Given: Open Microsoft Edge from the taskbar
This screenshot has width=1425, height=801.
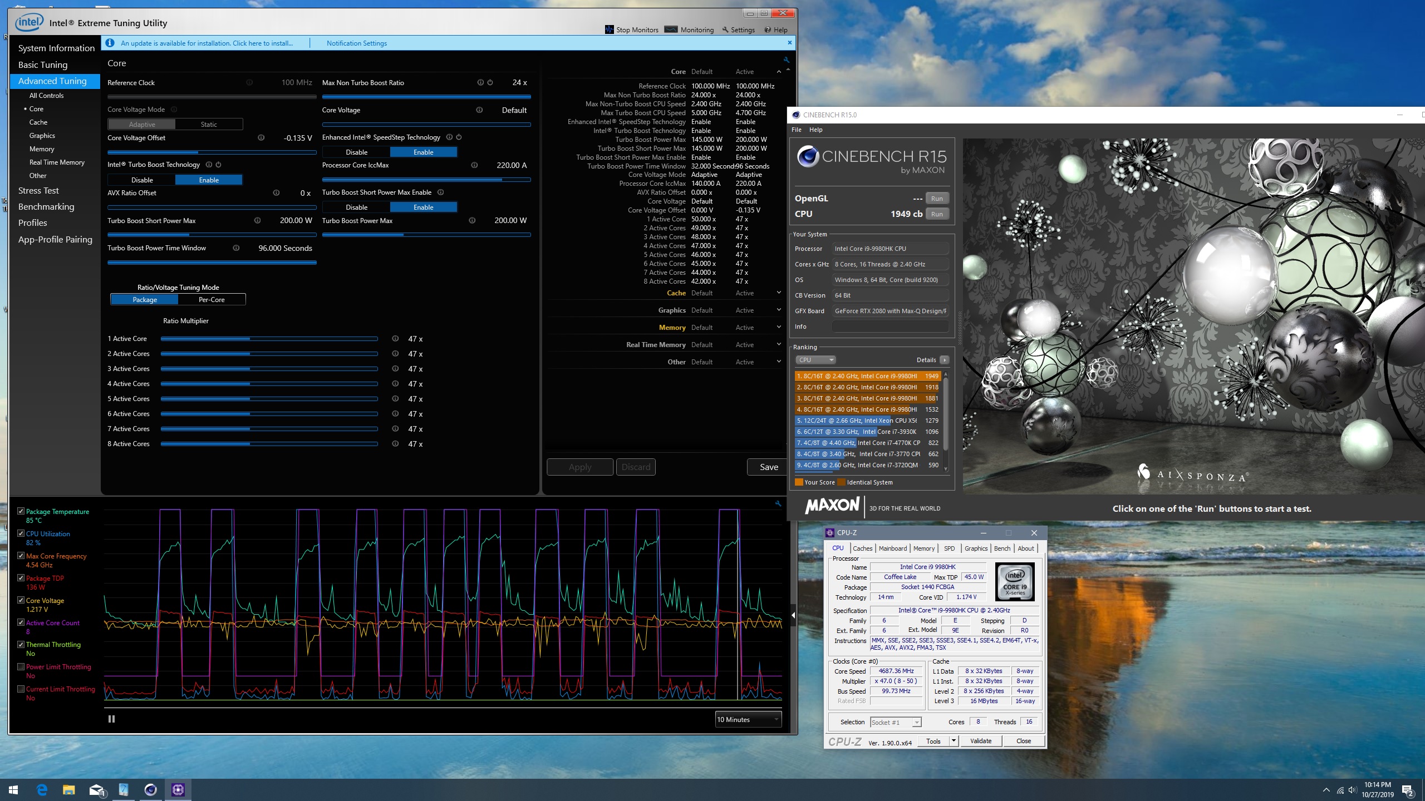Looking at the screenshot, I should coord(42,789).
